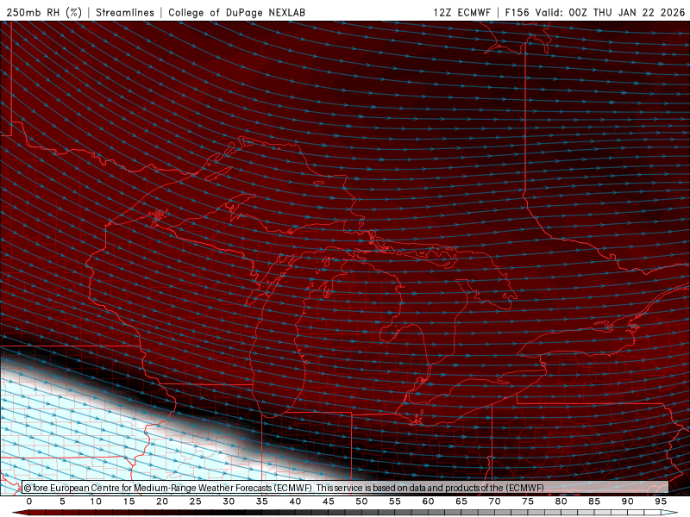Image resolution: width=690 pixels, height=517 pixels.
Task: Select the "70" value on the scale
Action: click(494, 501)
